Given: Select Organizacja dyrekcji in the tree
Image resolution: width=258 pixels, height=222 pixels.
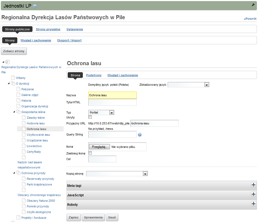Looking at the screenshot, I should tap(35, 106).
